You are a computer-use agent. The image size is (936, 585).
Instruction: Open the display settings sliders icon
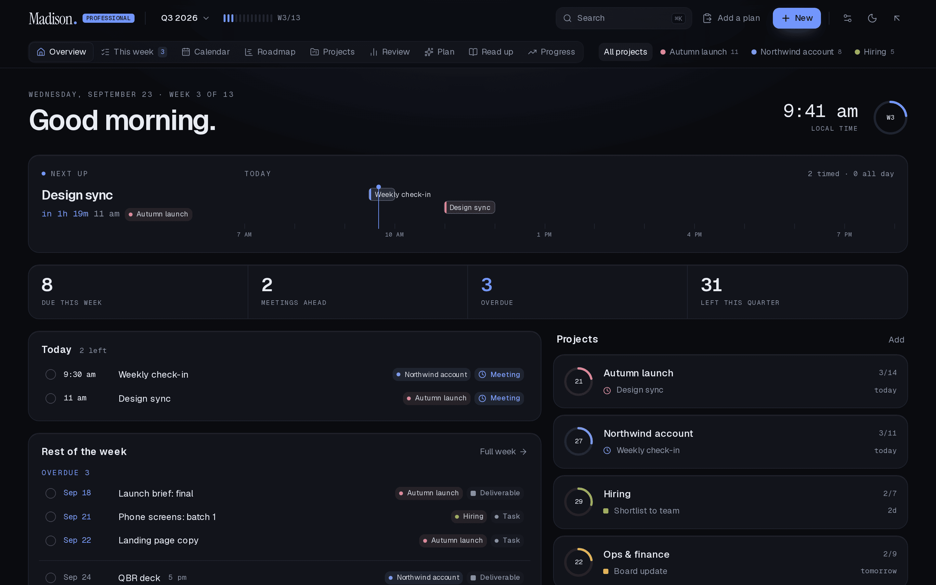pyautogui.click(x=847, y=18)
